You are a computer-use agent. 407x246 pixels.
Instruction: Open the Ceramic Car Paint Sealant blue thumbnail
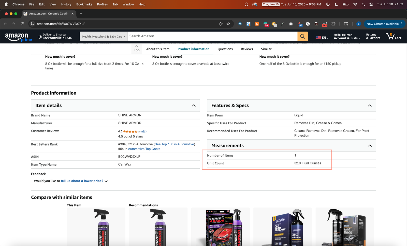tap(283, 227)
